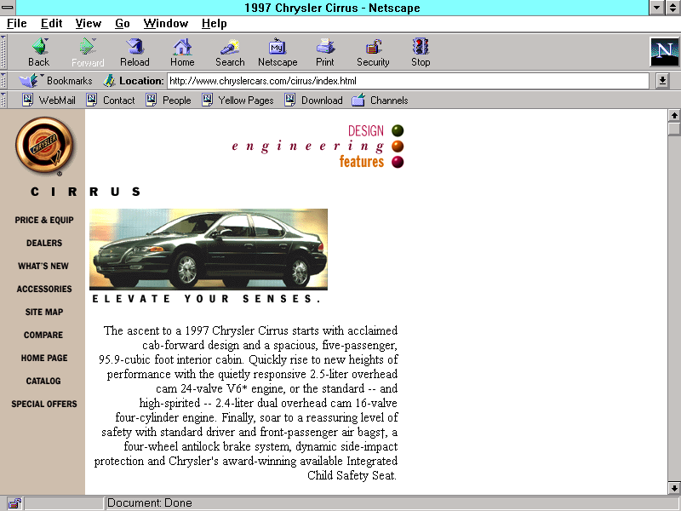Go to the Home page icon
This screenshot has height=511, width=681.
[x=182, y=52]
